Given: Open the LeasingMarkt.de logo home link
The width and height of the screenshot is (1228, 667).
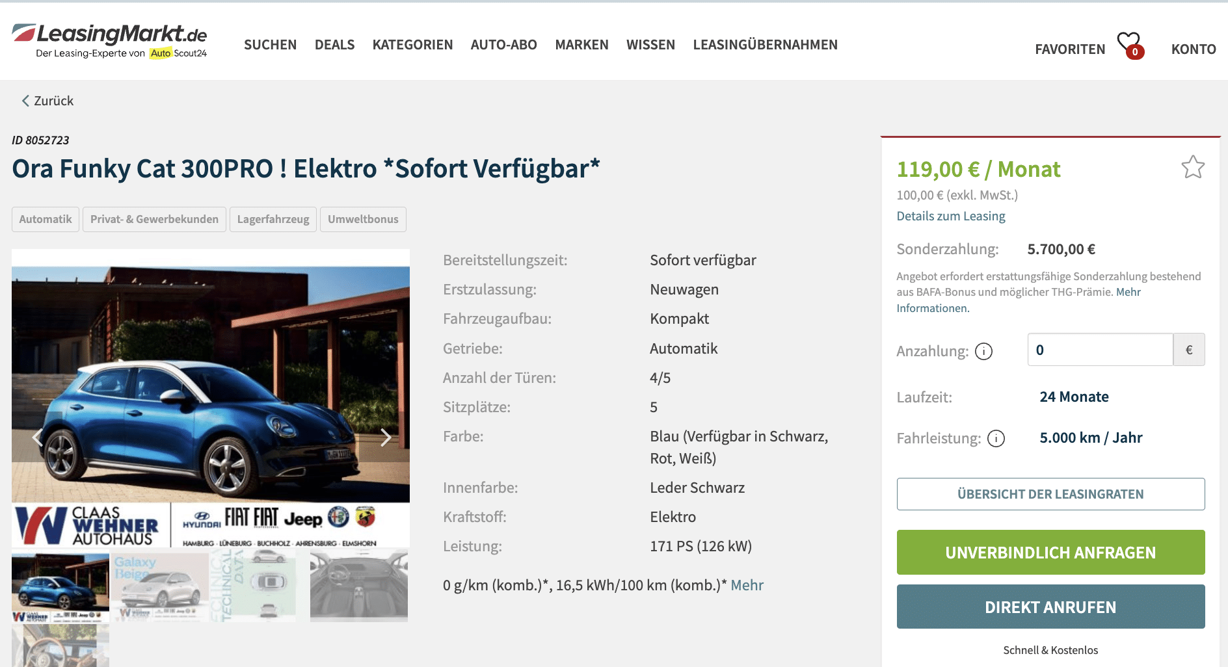Looking at the screenshot, I should coord(109,40).
